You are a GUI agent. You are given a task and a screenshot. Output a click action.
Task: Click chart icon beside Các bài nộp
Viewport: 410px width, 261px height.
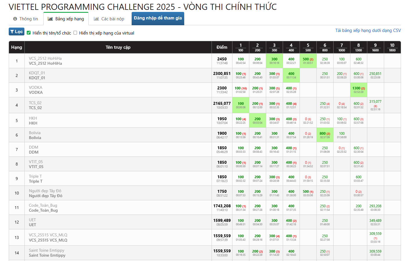[96, 19]
